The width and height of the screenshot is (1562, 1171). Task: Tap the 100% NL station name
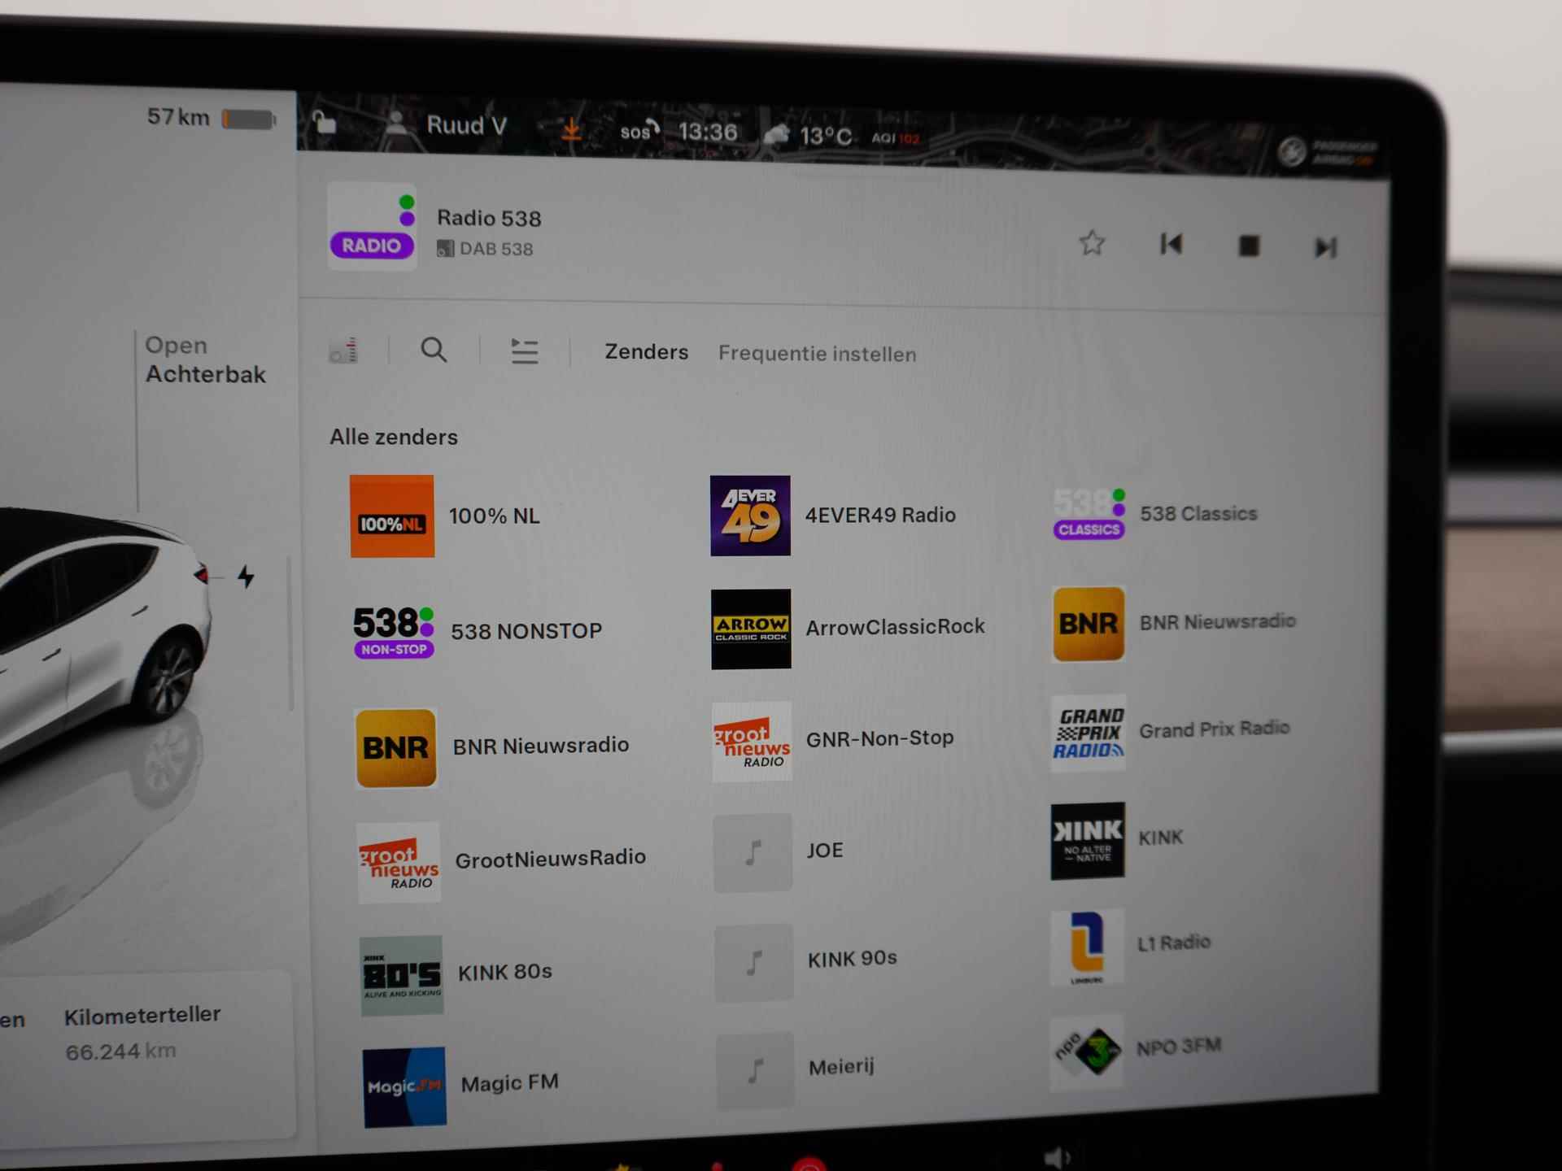coord(494,516)
